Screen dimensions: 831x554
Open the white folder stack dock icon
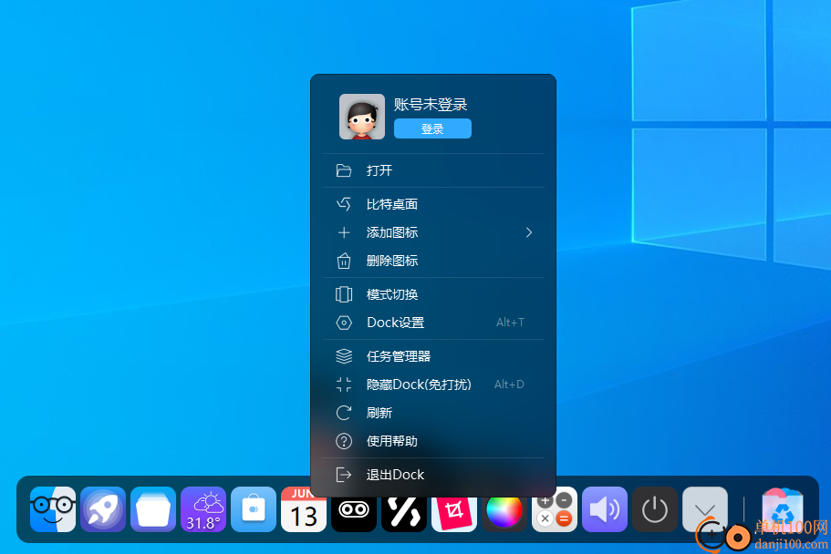click(x=153, y=509)
